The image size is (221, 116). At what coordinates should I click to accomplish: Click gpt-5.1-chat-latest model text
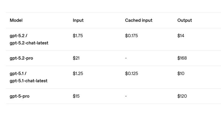29,81
